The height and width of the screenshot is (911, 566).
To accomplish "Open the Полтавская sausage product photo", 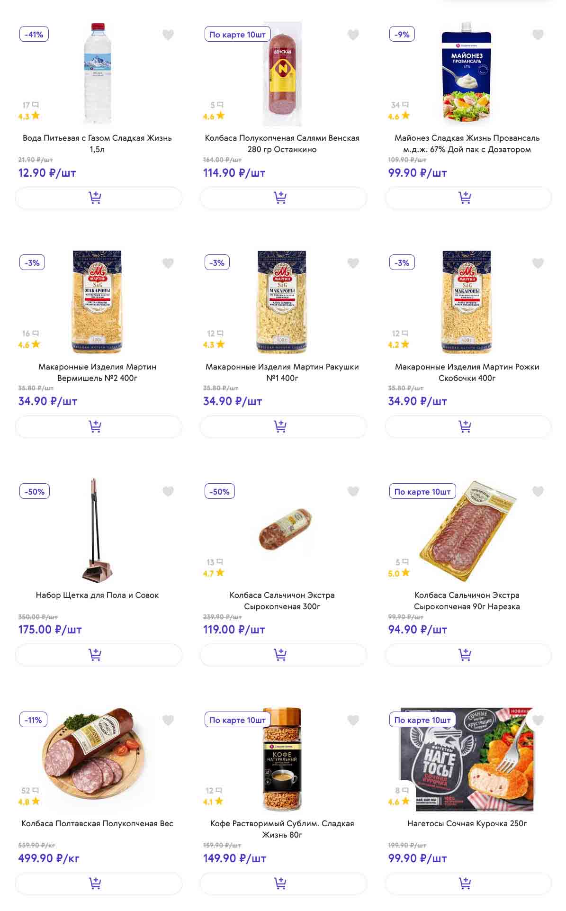I will 94,758.
